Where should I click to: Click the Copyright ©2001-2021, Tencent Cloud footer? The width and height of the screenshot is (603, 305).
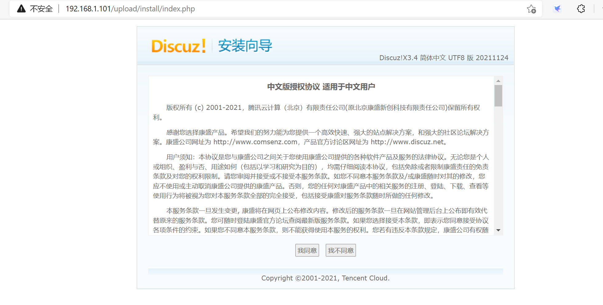point(325,278)
